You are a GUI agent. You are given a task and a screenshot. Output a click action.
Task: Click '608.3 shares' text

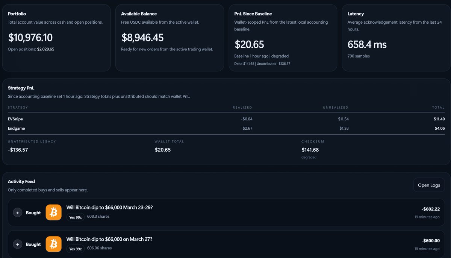(98, 217)
